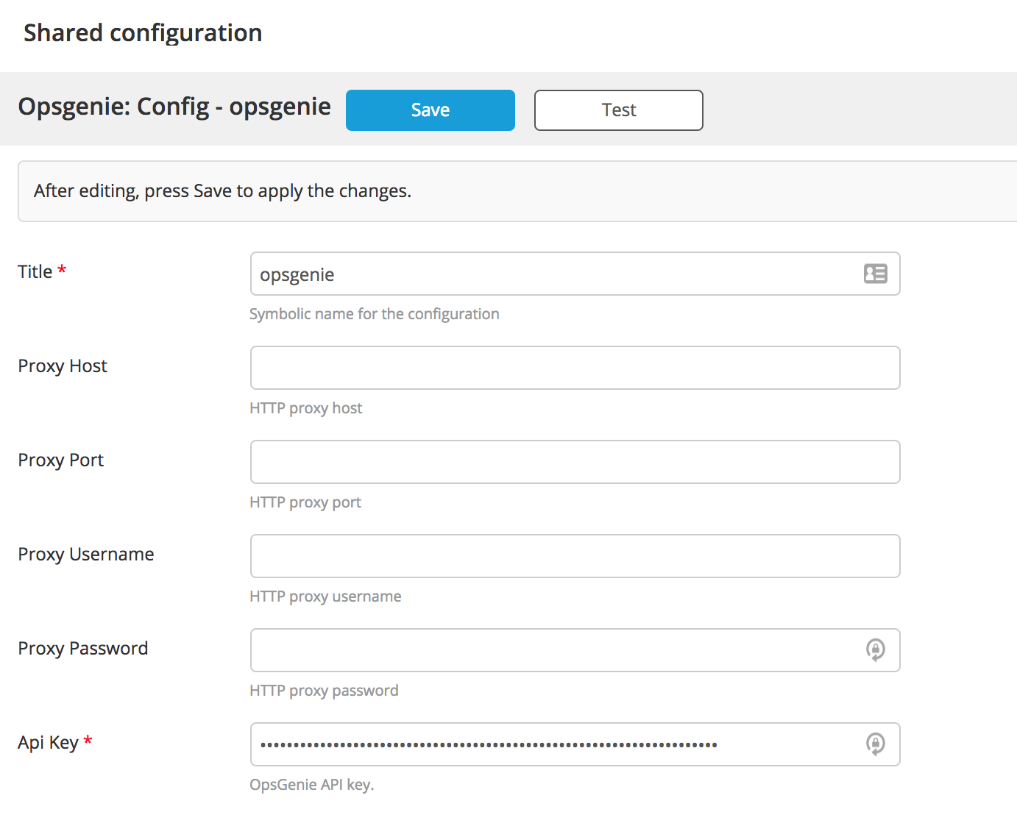Click the 'Opsgenie: Config - opsgenie' title
Viewport: 1017px width, 837px height.
(174, 107)
